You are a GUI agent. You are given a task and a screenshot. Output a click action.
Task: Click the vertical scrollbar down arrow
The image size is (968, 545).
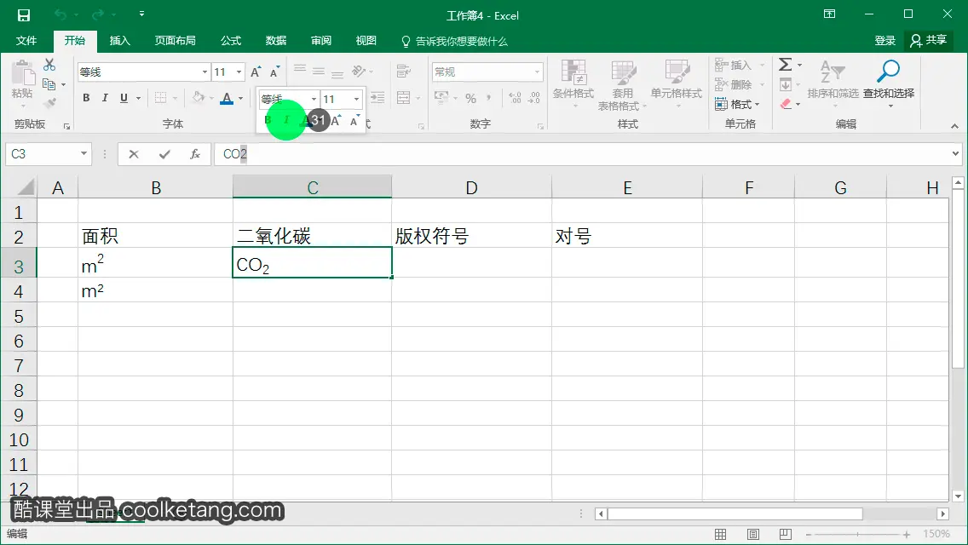(x=958, y=496)
